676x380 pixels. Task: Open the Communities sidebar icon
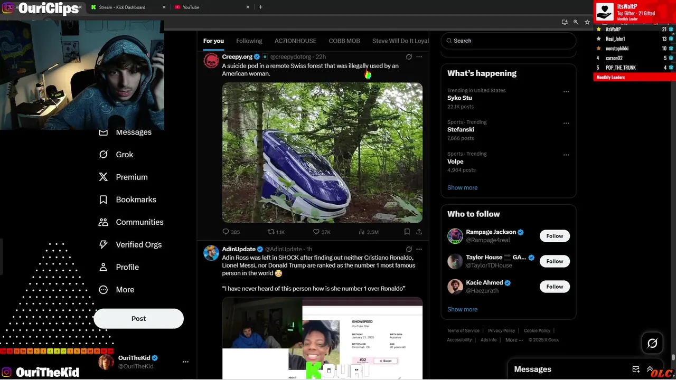pyautogui.click(x=104, y=222)
